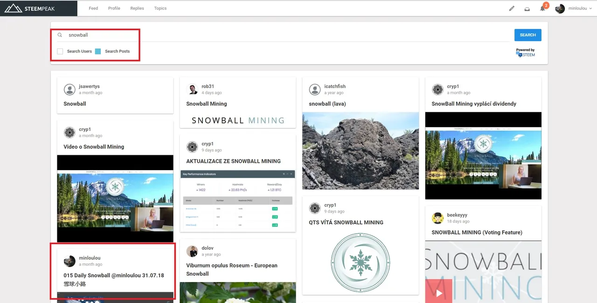Open Key Performance Indicators screenshot thumbnail

tap(238, 201)
